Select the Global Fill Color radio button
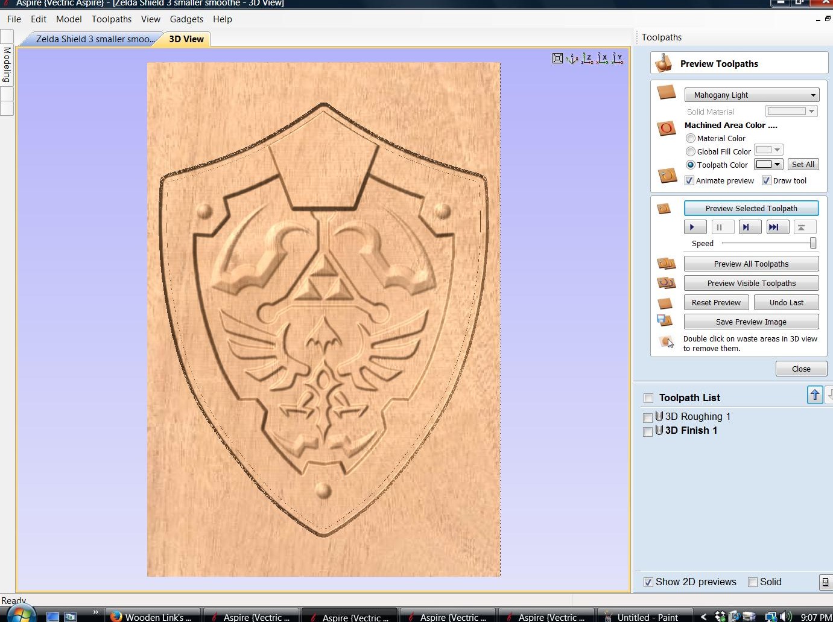 [691, 151]
